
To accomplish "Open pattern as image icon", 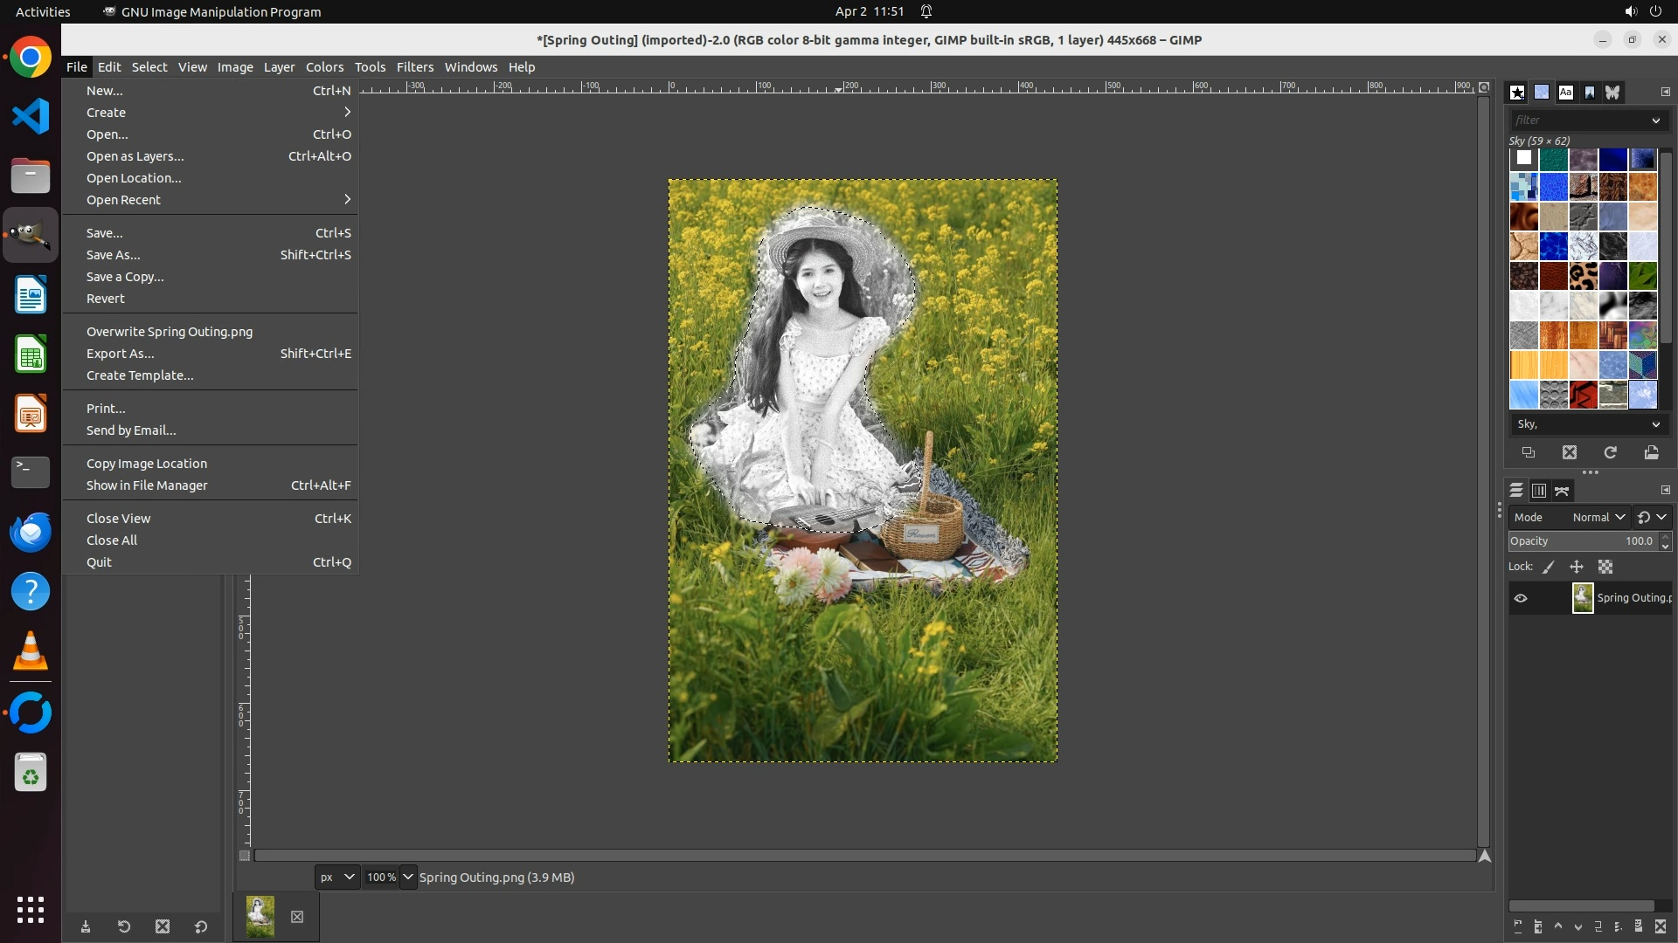I will coord(1651,452).
